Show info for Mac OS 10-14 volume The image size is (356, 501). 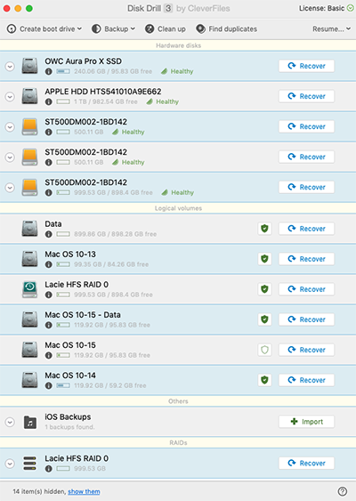(x=49, y=385)
